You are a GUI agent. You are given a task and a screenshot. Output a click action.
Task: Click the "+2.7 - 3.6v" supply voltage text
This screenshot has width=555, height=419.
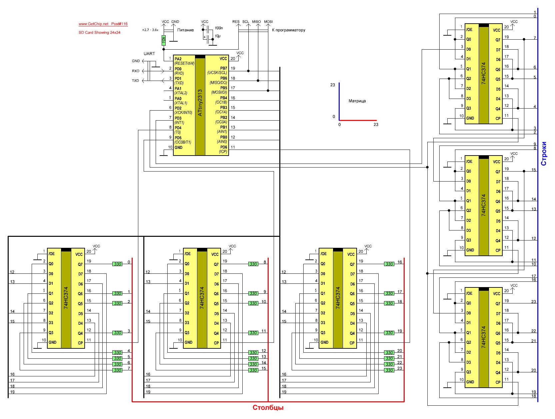tap(150, 30)
